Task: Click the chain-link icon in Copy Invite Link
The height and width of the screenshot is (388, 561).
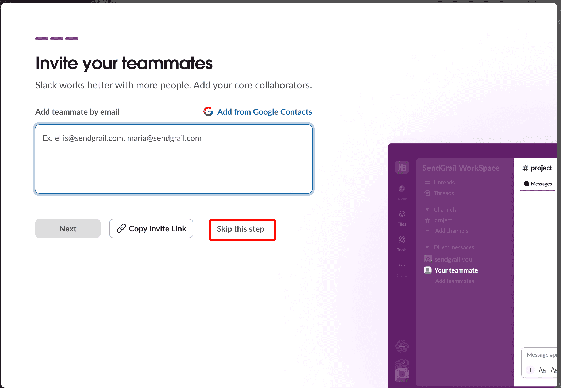Action: click(121, 228)
